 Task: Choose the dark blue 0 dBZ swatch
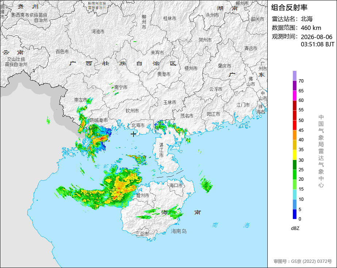(294, 214)
